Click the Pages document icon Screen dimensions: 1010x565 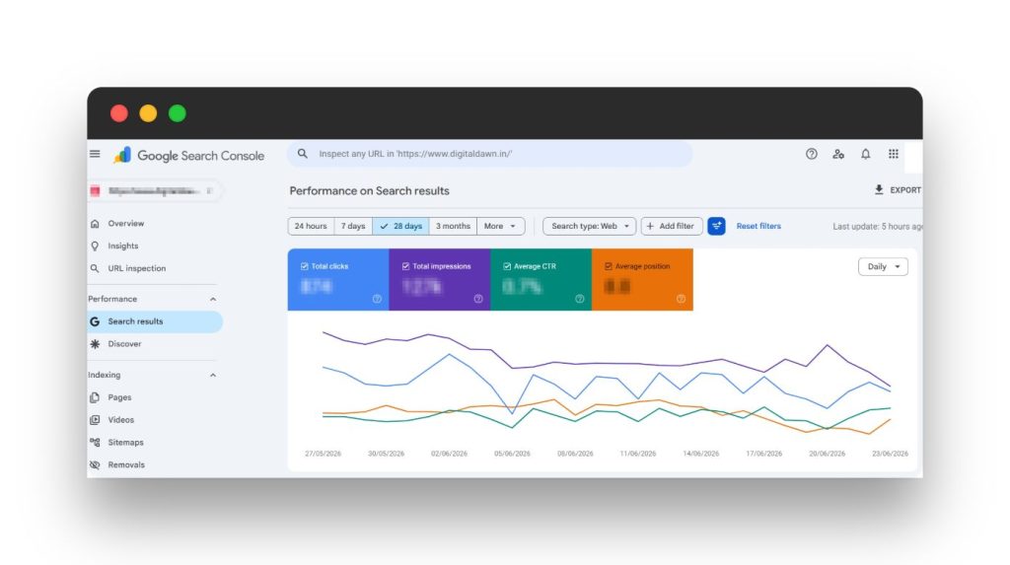(x=95, y=397)
